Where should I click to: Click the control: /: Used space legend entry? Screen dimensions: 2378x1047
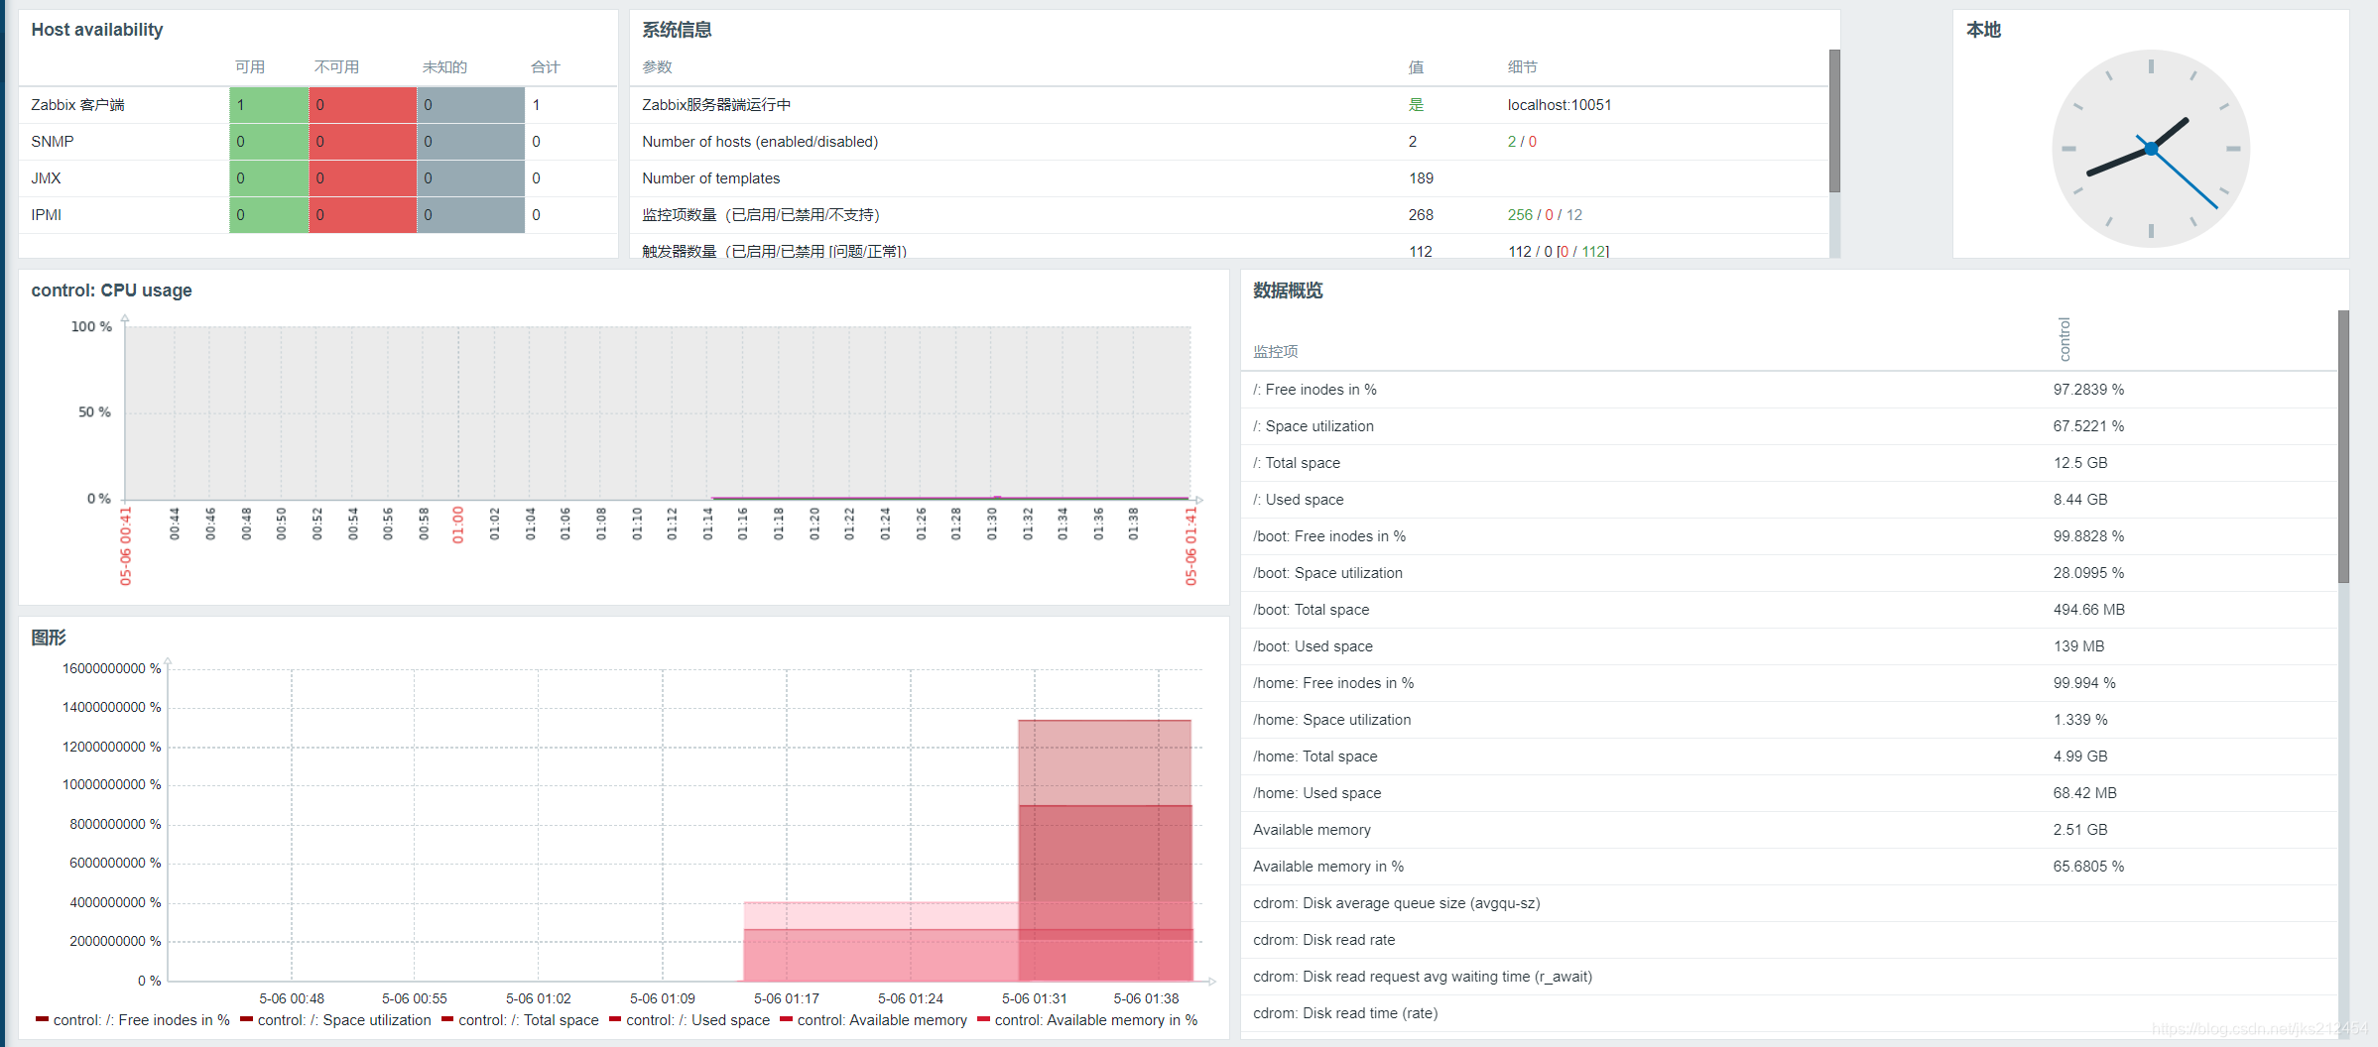689,1020
